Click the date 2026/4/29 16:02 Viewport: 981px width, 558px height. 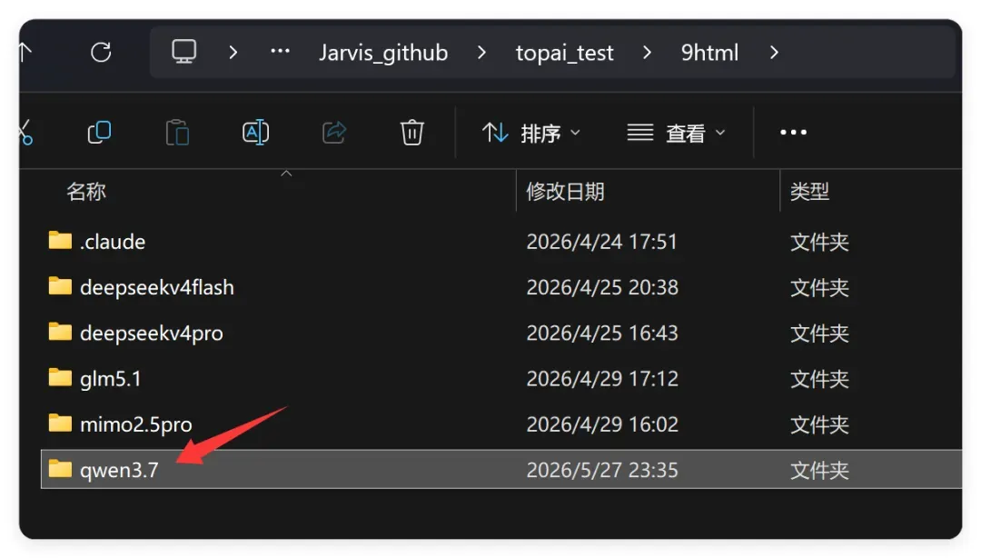point(602,424)
